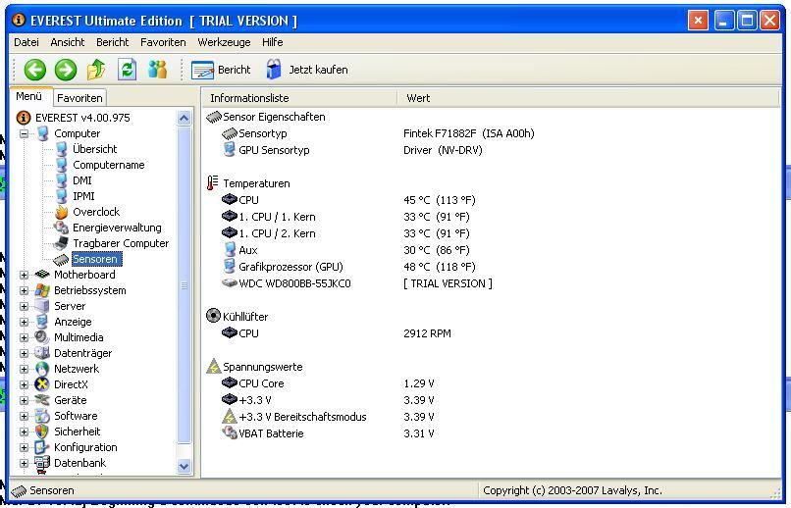Screen dimensions: 791x508
Task: Click the Sensor Eigenschaften chip icon
Action: click(x=214, y=117)
